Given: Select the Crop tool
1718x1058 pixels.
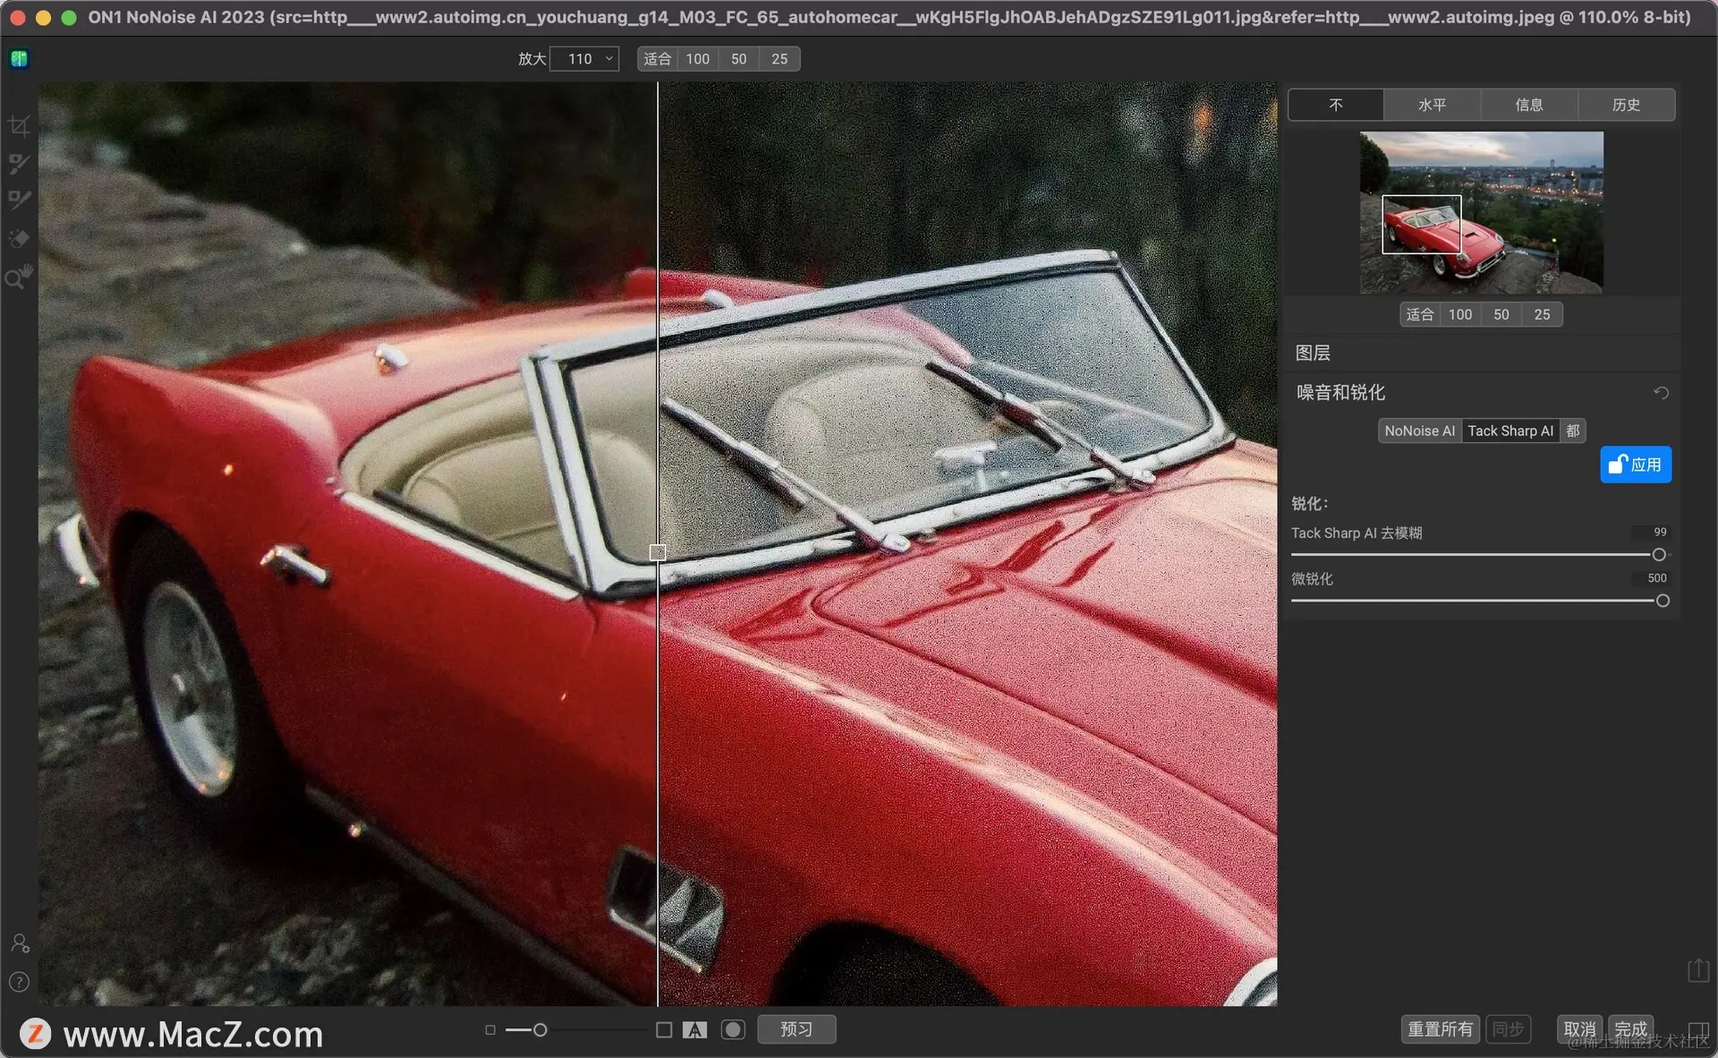Looking at the screenshot, I should pyautogui.click(x=19, y=126).
